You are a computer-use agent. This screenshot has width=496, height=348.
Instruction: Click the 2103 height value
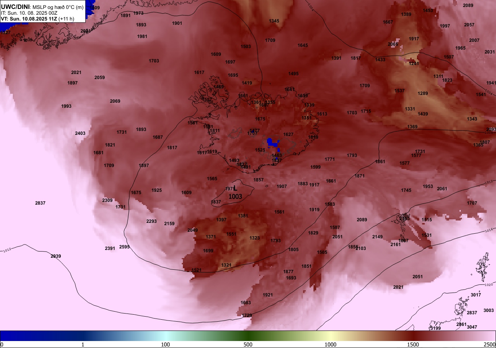coord(361,248)
